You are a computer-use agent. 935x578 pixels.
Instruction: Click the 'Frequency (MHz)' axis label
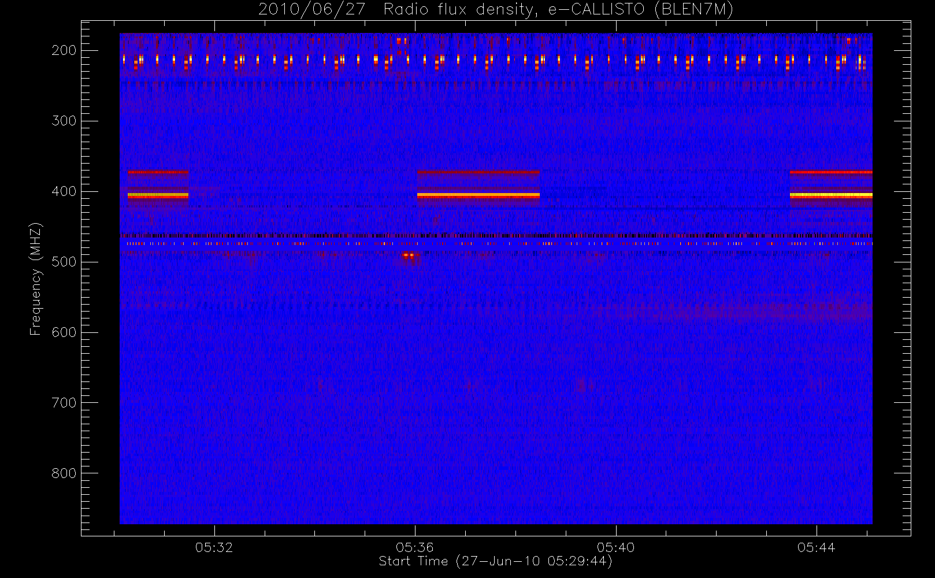pos(36,279)
